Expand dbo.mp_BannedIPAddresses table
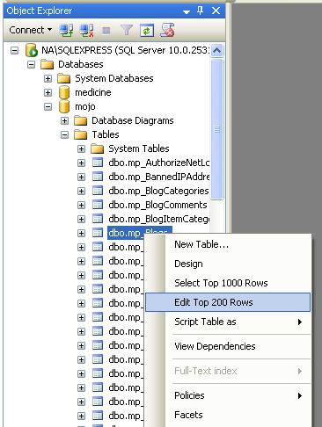Image resolution: width=322 pixels, height=427 pixels. click(x=81, y=177)
